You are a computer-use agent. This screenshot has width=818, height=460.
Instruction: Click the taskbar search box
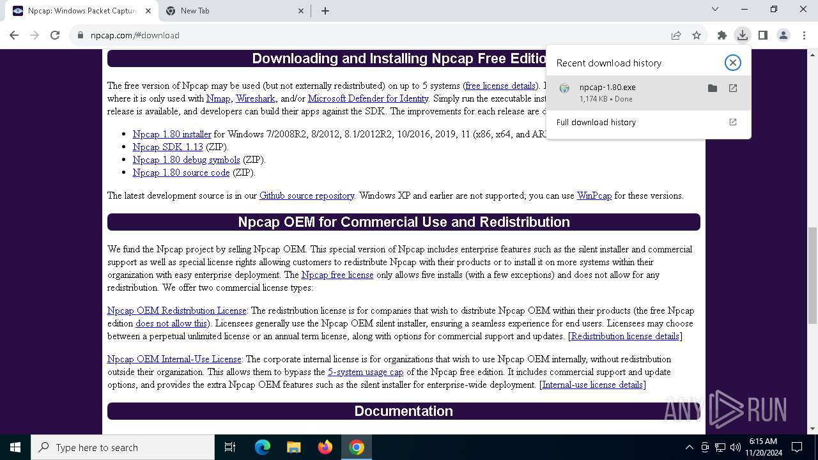pos(123,447)
